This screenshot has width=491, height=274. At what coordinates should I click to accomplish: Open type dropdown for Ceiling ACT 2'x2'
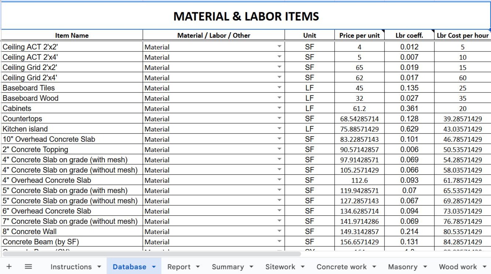279,47
